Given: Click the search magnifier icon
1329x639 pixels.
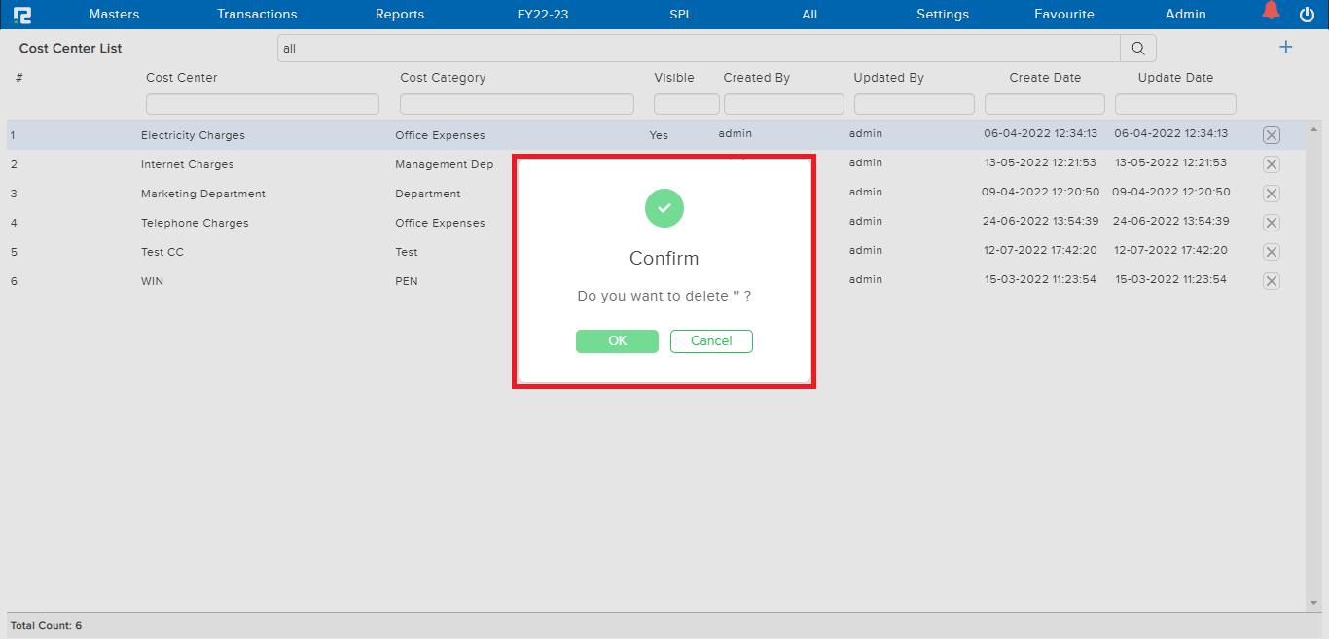Looking at the screenshot, I should 1137,49.
